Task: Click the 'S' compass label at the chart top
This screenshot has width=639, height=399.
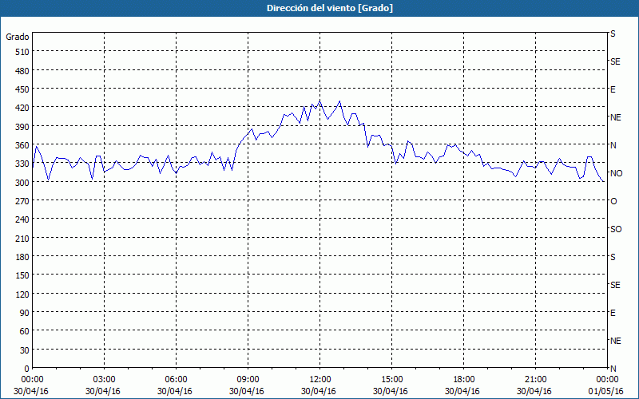Action: pos(613,34)
